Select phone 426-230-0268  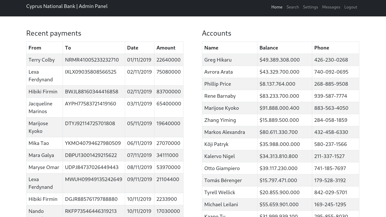point(331,60)
